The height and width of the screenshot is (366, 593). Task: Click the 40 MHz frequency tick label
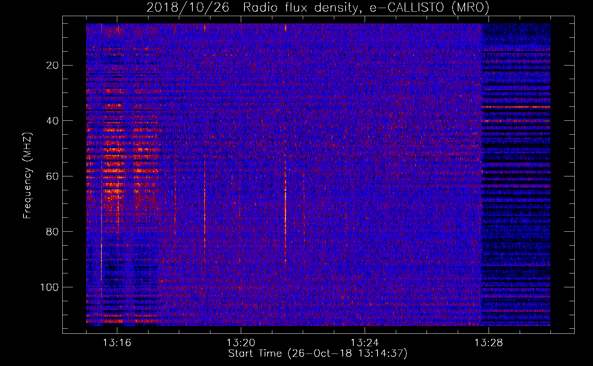coord(53,121)
